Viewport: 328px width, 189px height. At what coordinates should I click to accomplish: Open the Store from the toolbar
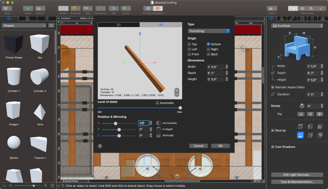point(28,8)
